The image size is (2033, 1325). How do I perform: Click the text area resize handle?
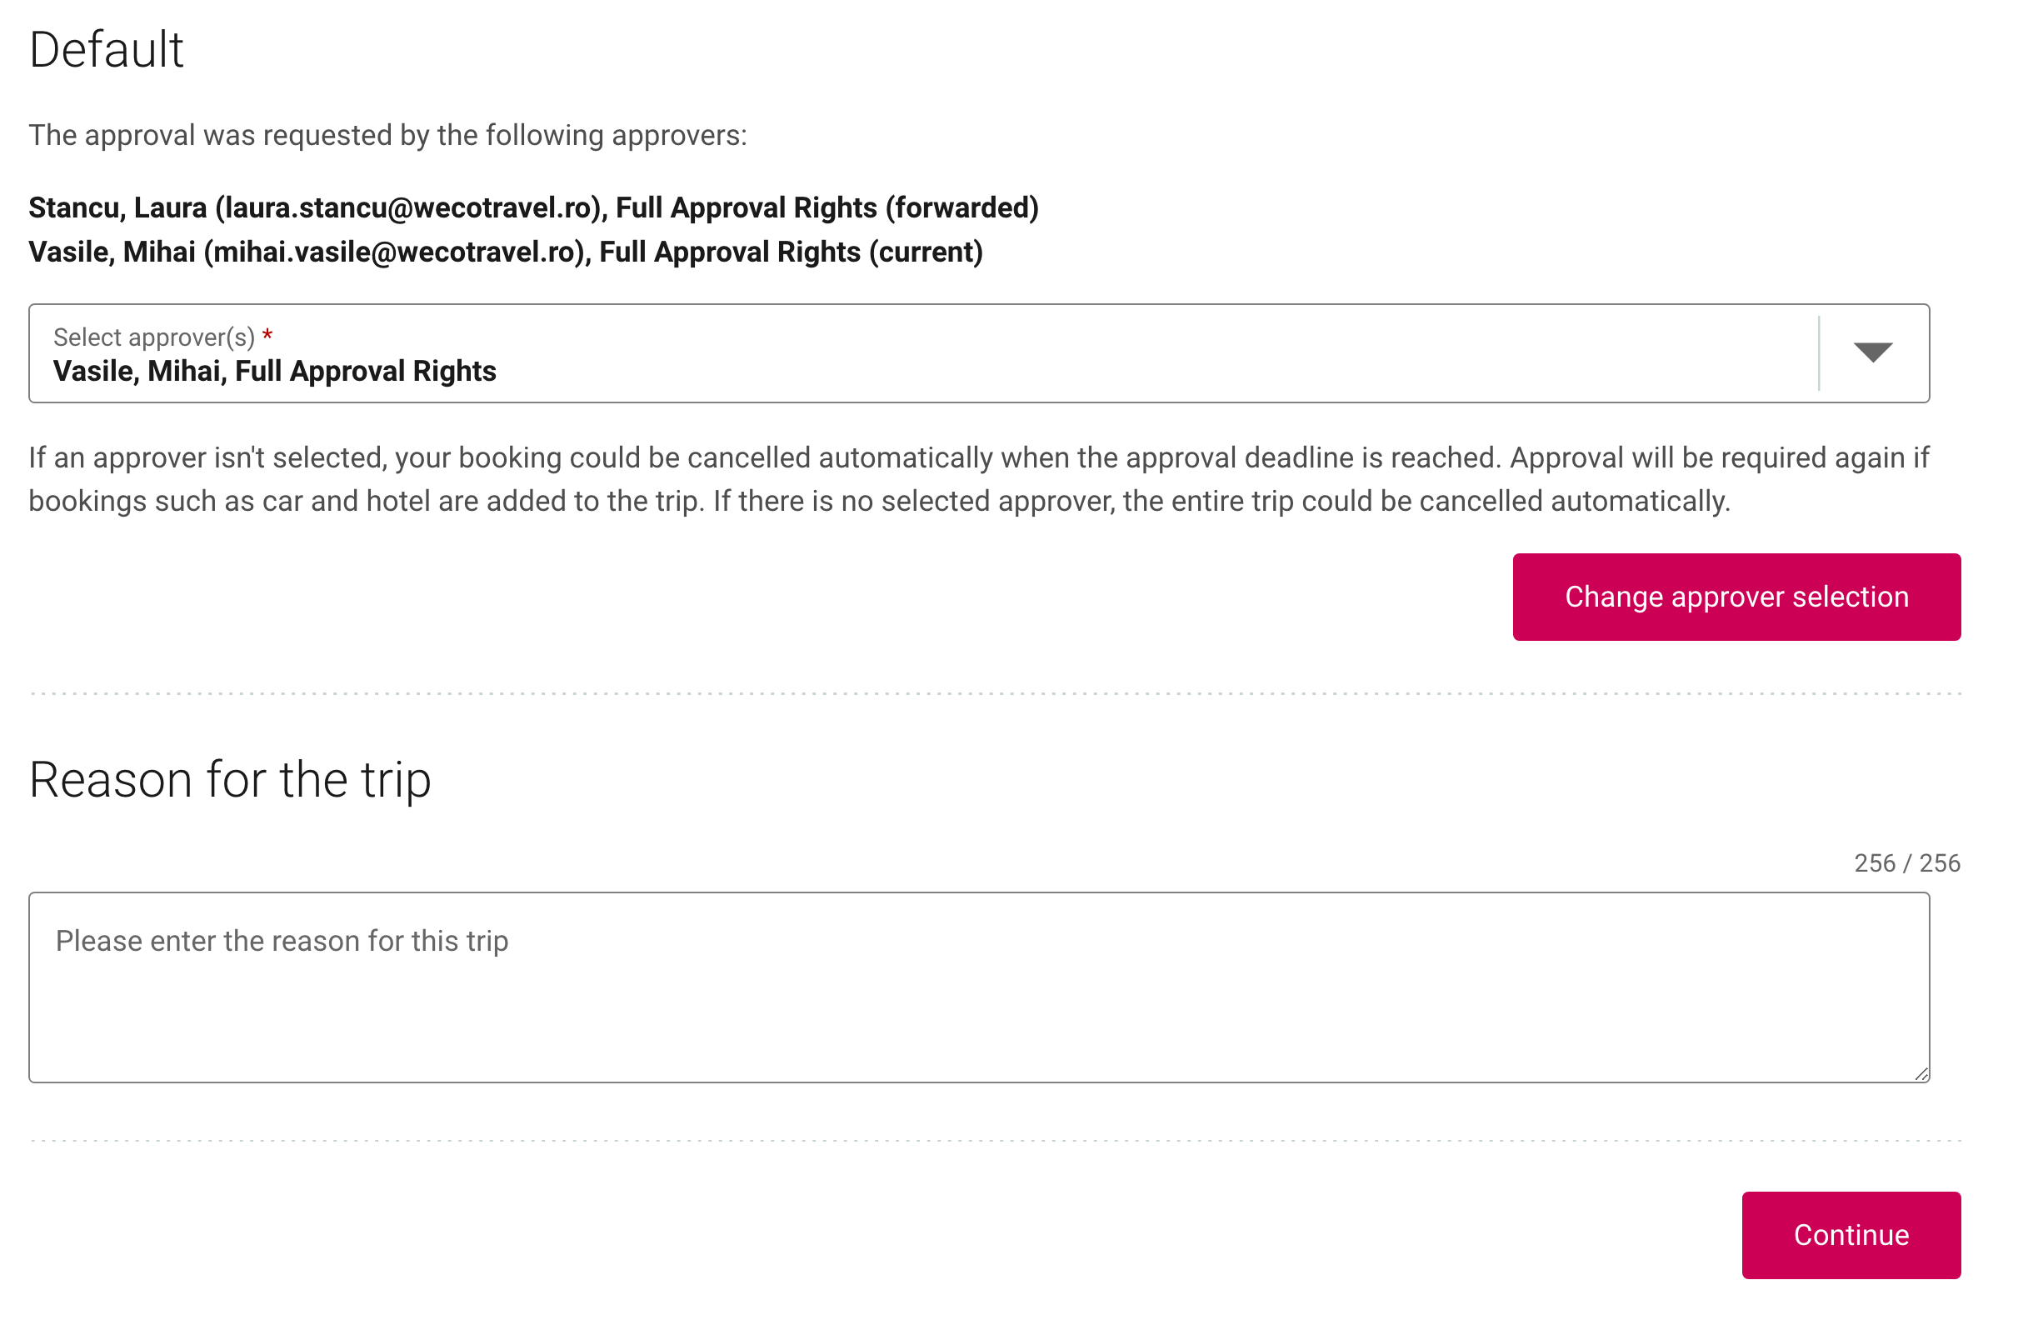1921,1073
